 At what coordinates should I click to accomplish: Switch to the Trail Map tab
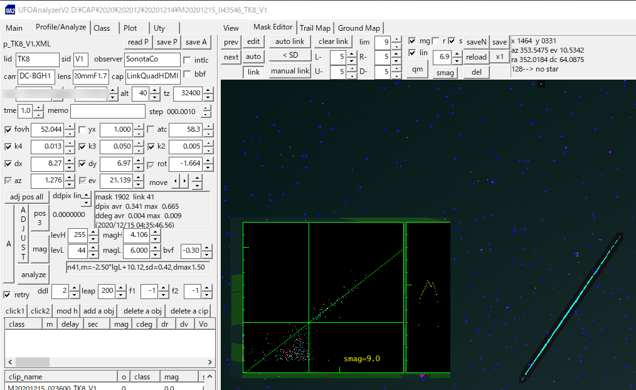[x=315, y=28]
